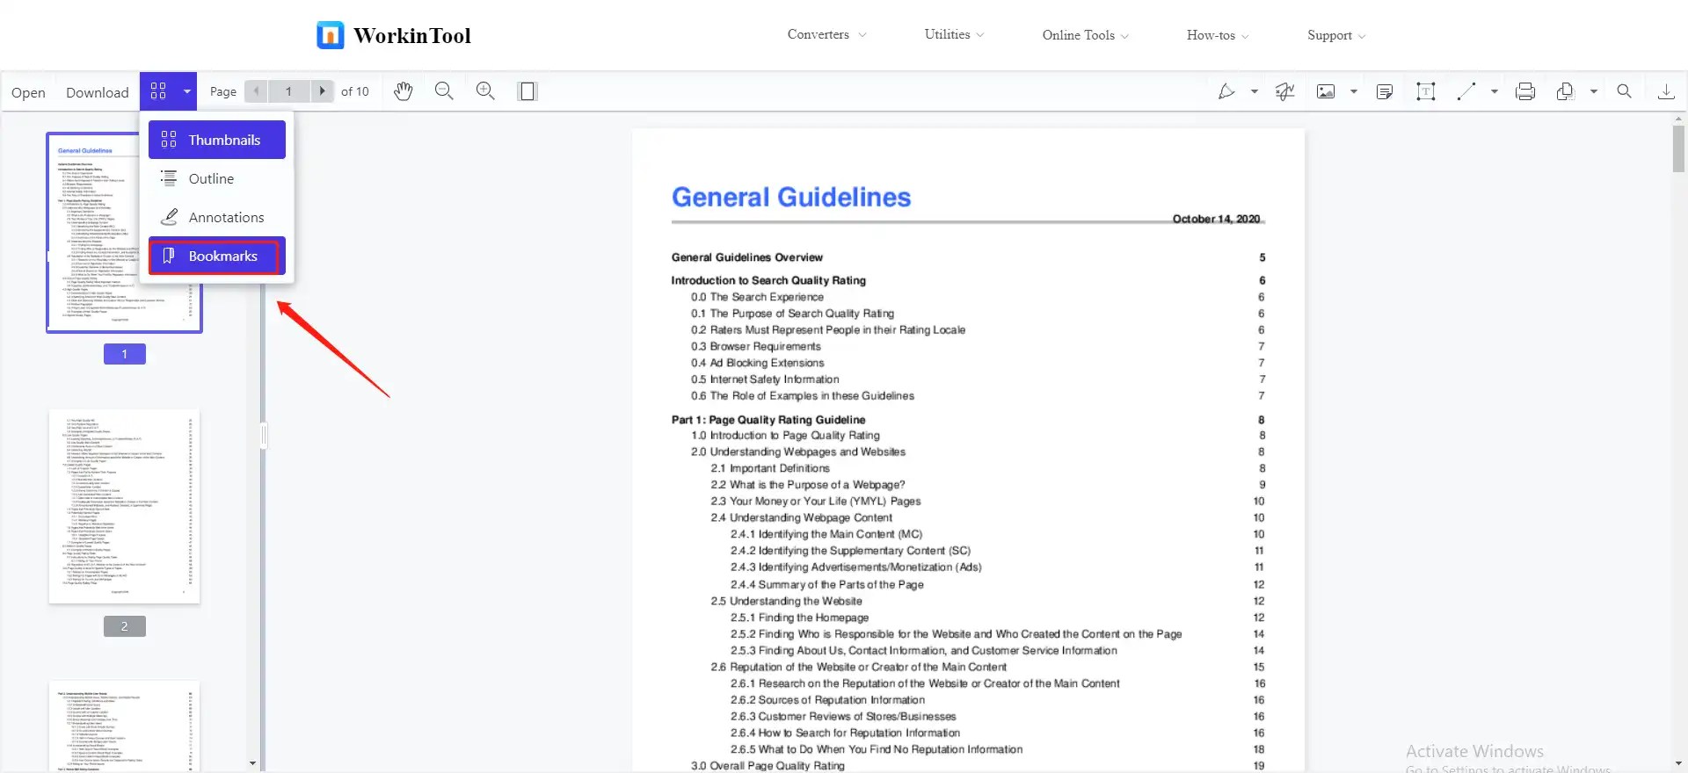1688x773 pixels.
Task: Click 'Part 1: Page Quality Rating Guideline' entry
Action: coord(768,420)
